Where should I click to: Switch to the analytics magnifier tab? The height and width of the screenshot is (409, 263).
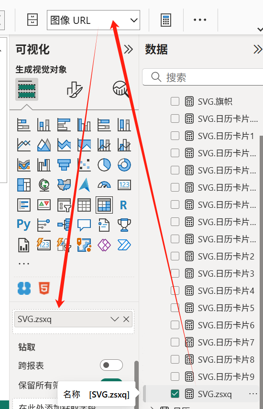click(x=121, y=89)
